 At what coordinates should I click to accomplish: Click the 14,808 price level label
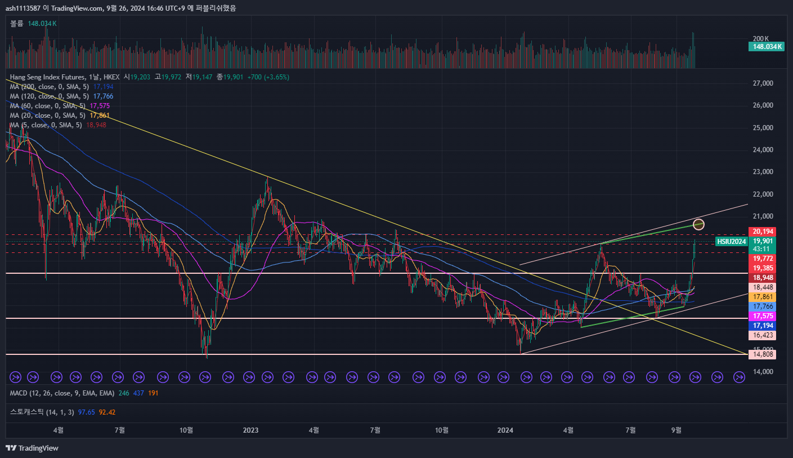[x=763, y=354]
